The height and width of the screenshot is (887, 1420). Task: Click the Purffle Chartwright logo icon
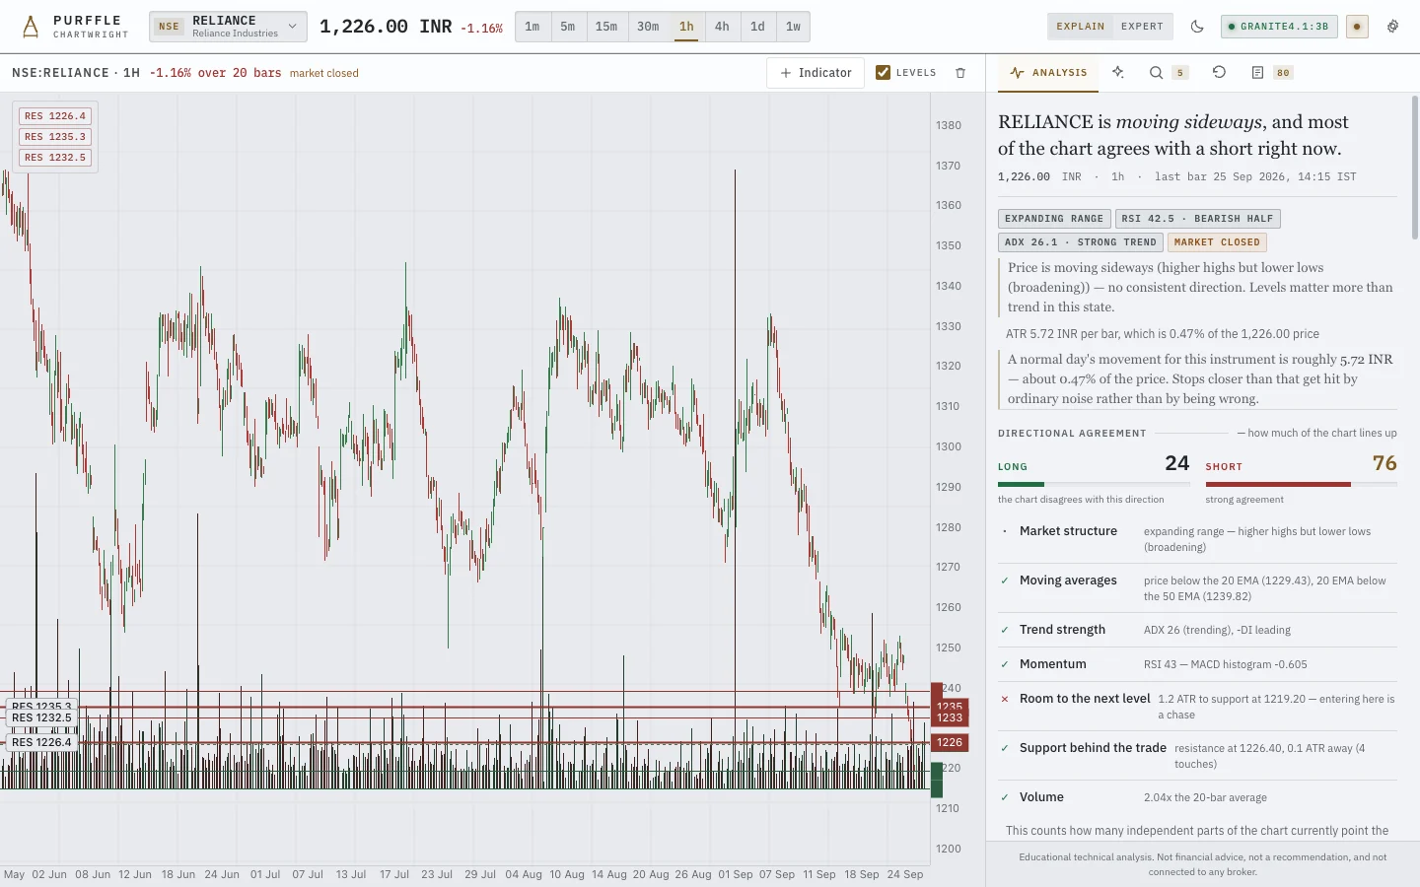[x=31, y=27]
